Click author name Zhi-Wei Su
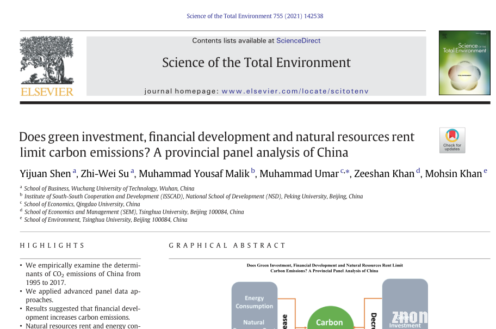Screen dimensions: 496x329 104,174
